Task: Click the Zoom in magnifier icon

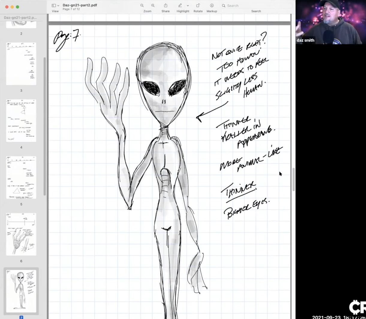Action: click(153, 5)
